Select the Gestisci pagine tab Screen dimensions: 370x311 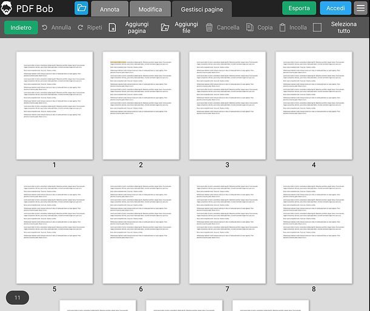(202, 9)
